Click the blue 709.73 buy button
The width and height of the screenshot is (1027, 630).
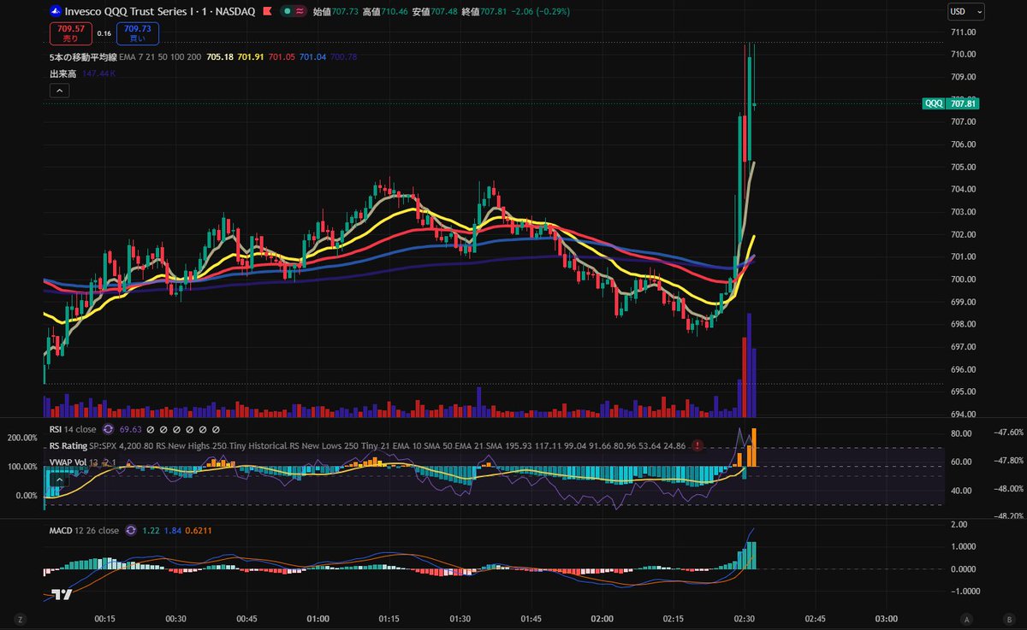coord(137,33)
